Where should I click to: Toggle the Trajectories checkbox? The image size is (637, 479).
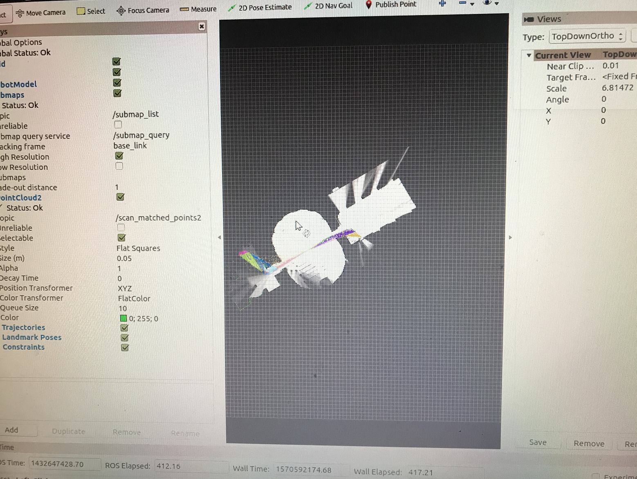[124, 328]
